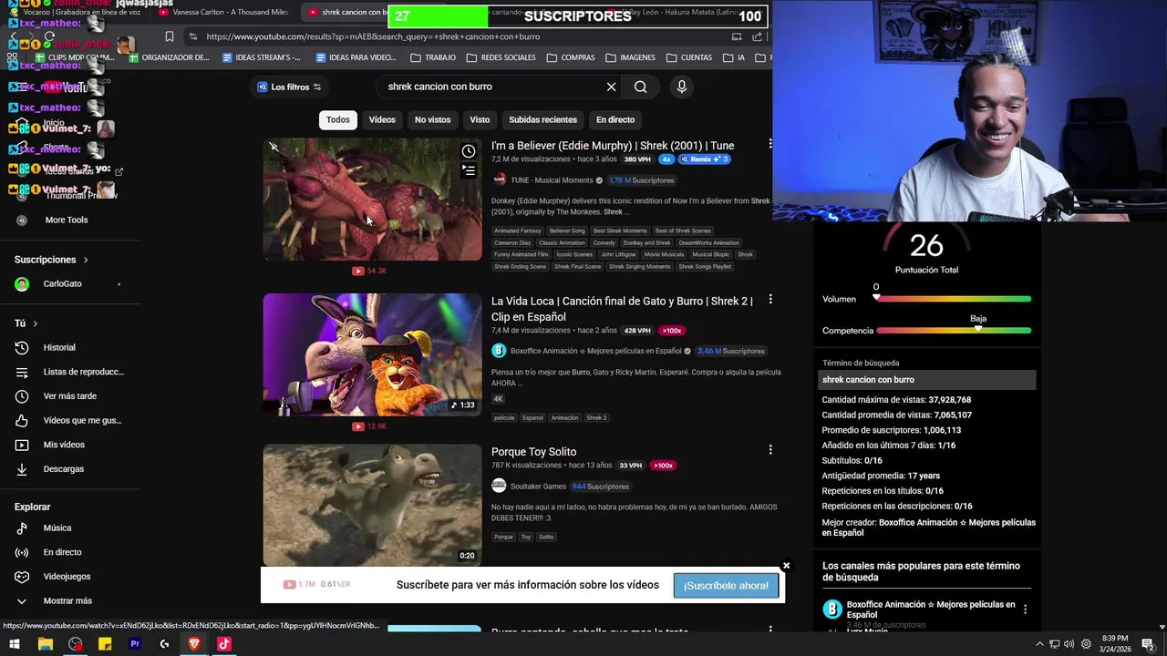This screenshot has width=1167, height=656.
Task: Open Porque Toy Solito title link
Action: point(533,452)
